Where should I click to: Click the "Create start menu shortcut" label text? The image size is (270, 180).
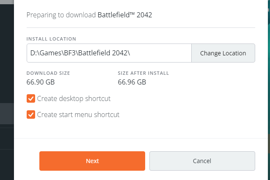pos(78,115)
